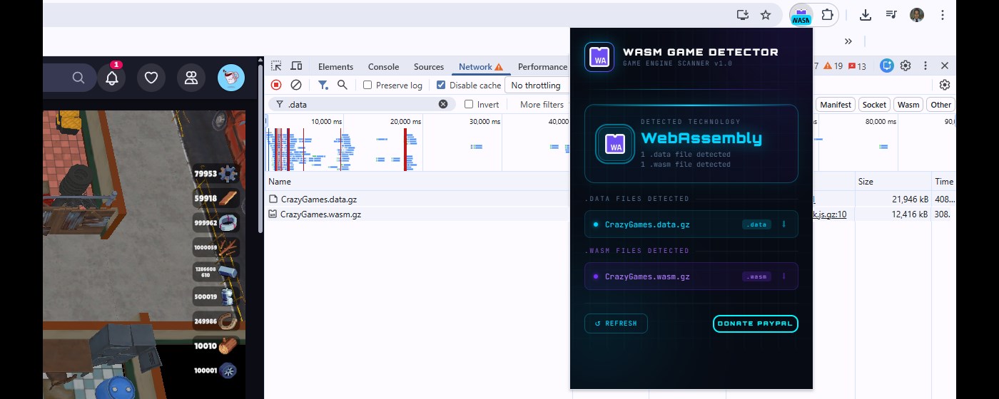Open favorites heart on game site
The width and height of the screenshot is (999, 399).
151,78
